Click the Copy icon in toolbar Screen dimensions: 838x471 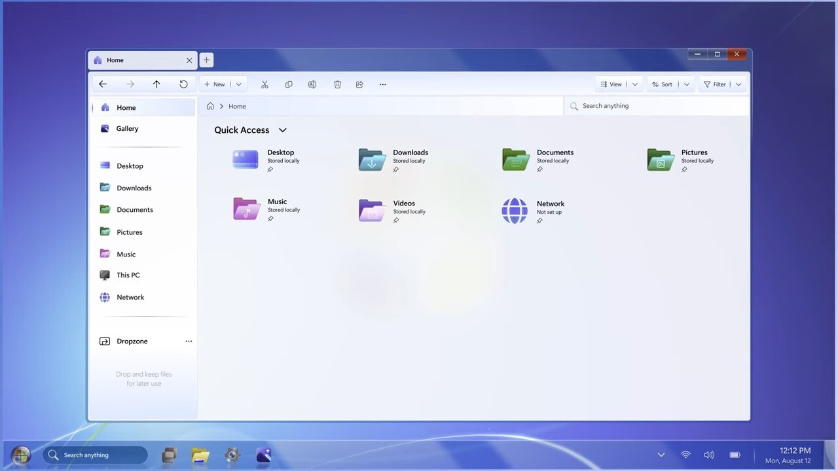click(289, 84)
